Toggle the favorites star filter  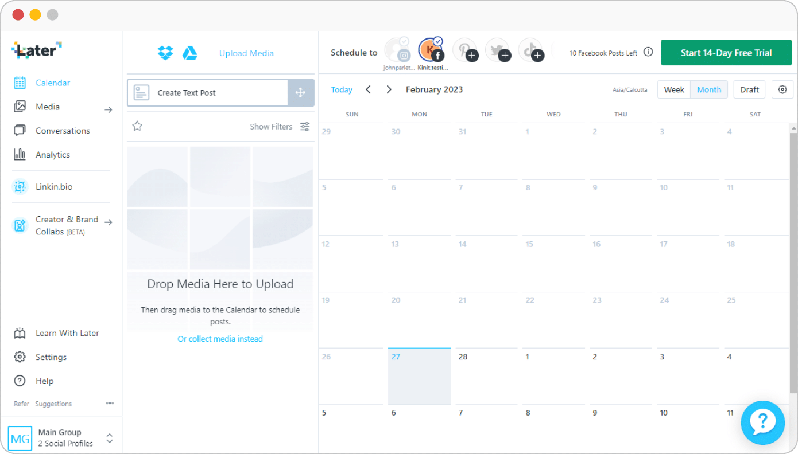click(137, 126)
